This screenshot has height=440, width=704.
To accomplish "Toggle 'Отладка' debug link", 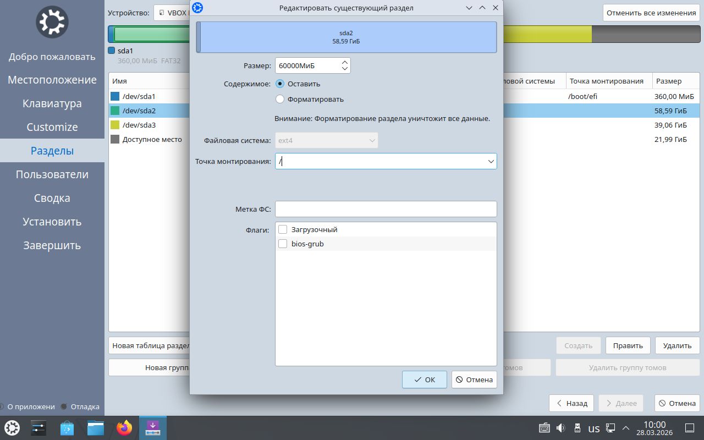I will click(x=80, y=406).
